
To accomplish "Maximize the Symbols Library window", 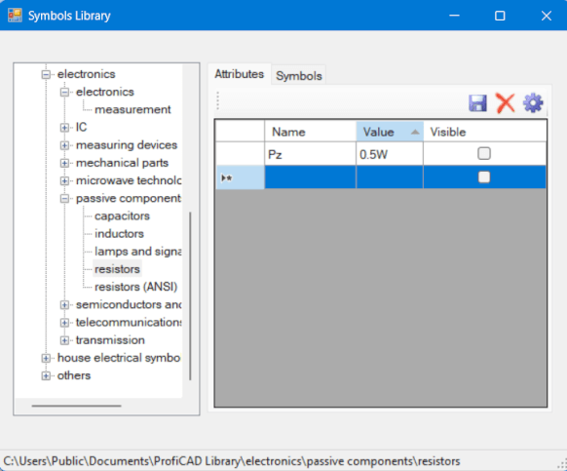I will (500, 16).
